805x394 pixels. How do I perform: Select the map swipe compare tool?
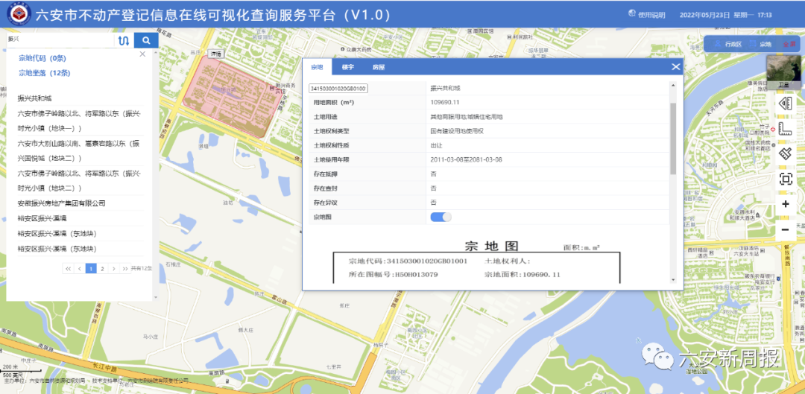tap(786, 104)
